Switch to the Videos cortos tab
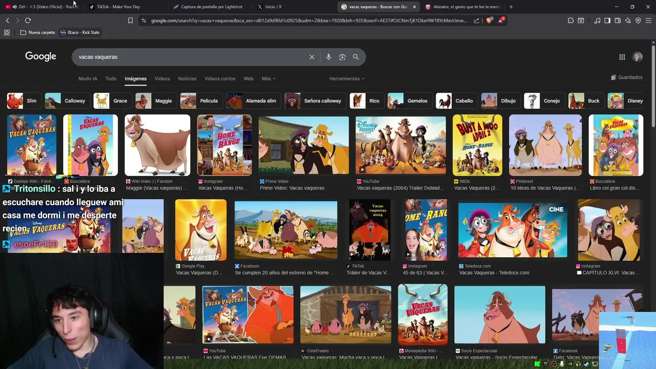 coord(220,78)
